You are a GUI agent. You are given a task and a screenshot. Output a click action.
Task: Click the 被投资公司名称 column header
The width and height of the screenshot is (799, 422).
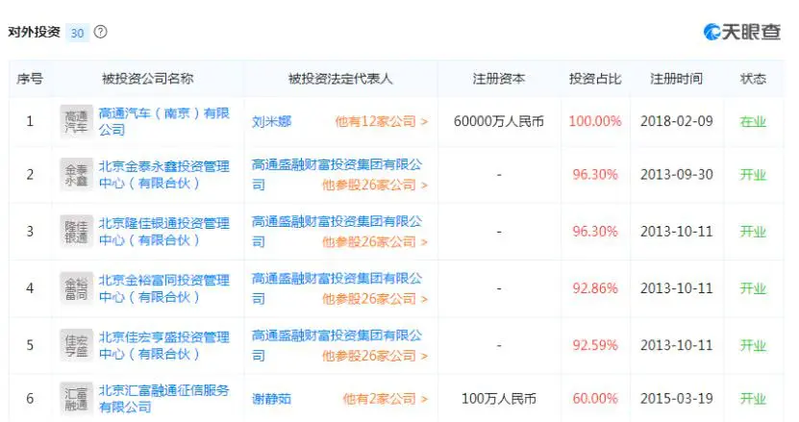point(148,79)
